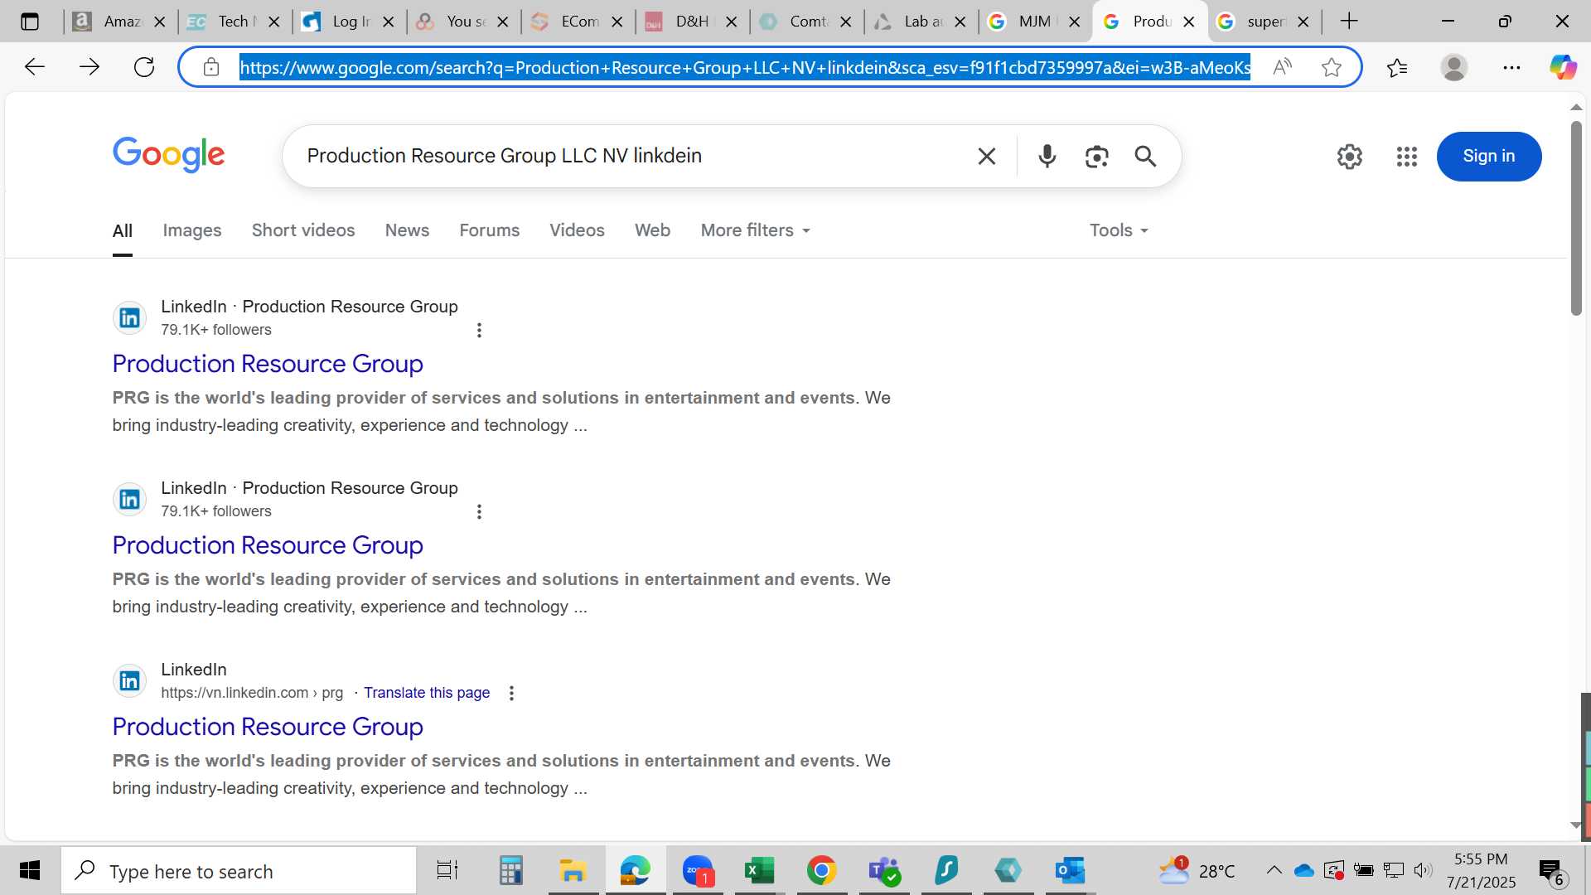Image resolution: width=1591 pixels, height=895 pixels.
Task: Open third Production Resource Group result
Action: click(268, 727)
